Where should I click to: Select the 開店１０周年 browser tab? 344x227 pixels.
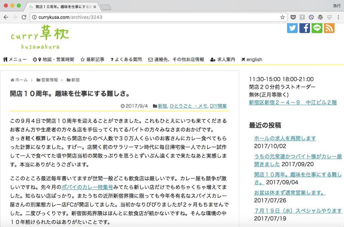(x=62, y=7)
